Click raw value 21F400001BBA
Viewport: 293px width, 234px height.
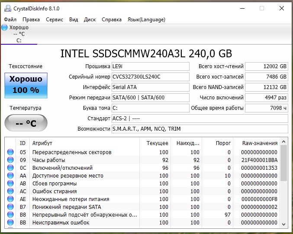click(x=259, y=160)
